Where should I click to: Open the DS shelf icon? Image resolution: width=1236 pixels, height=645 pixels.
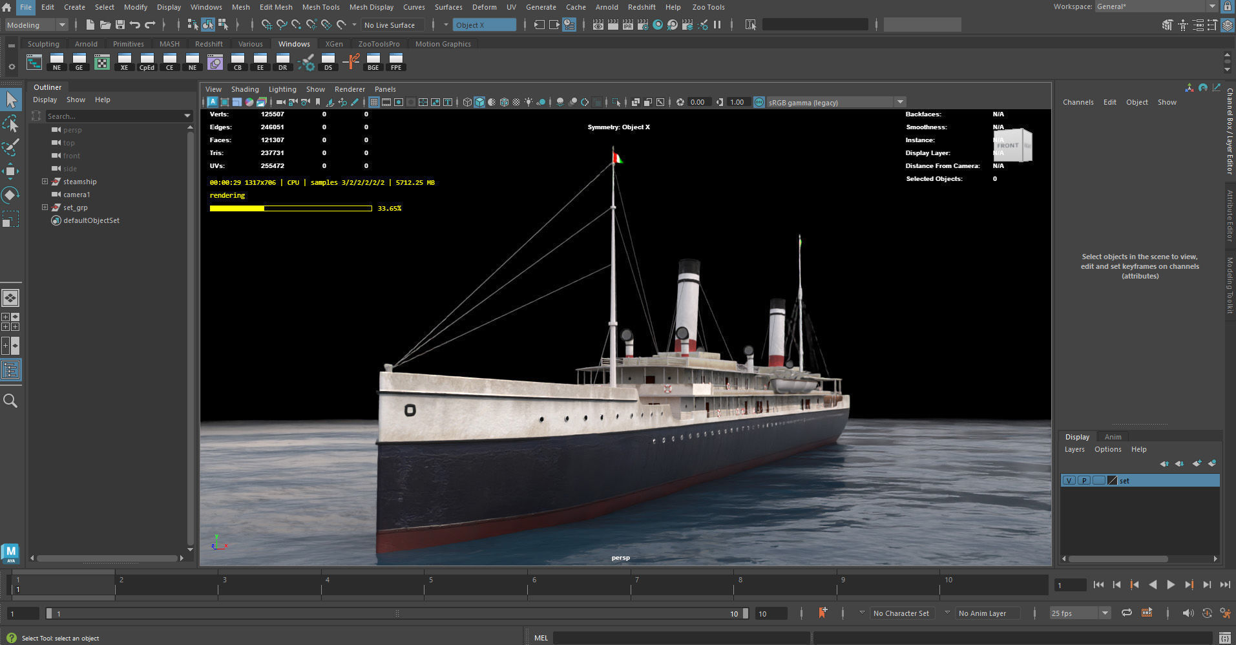coord(328,62)
